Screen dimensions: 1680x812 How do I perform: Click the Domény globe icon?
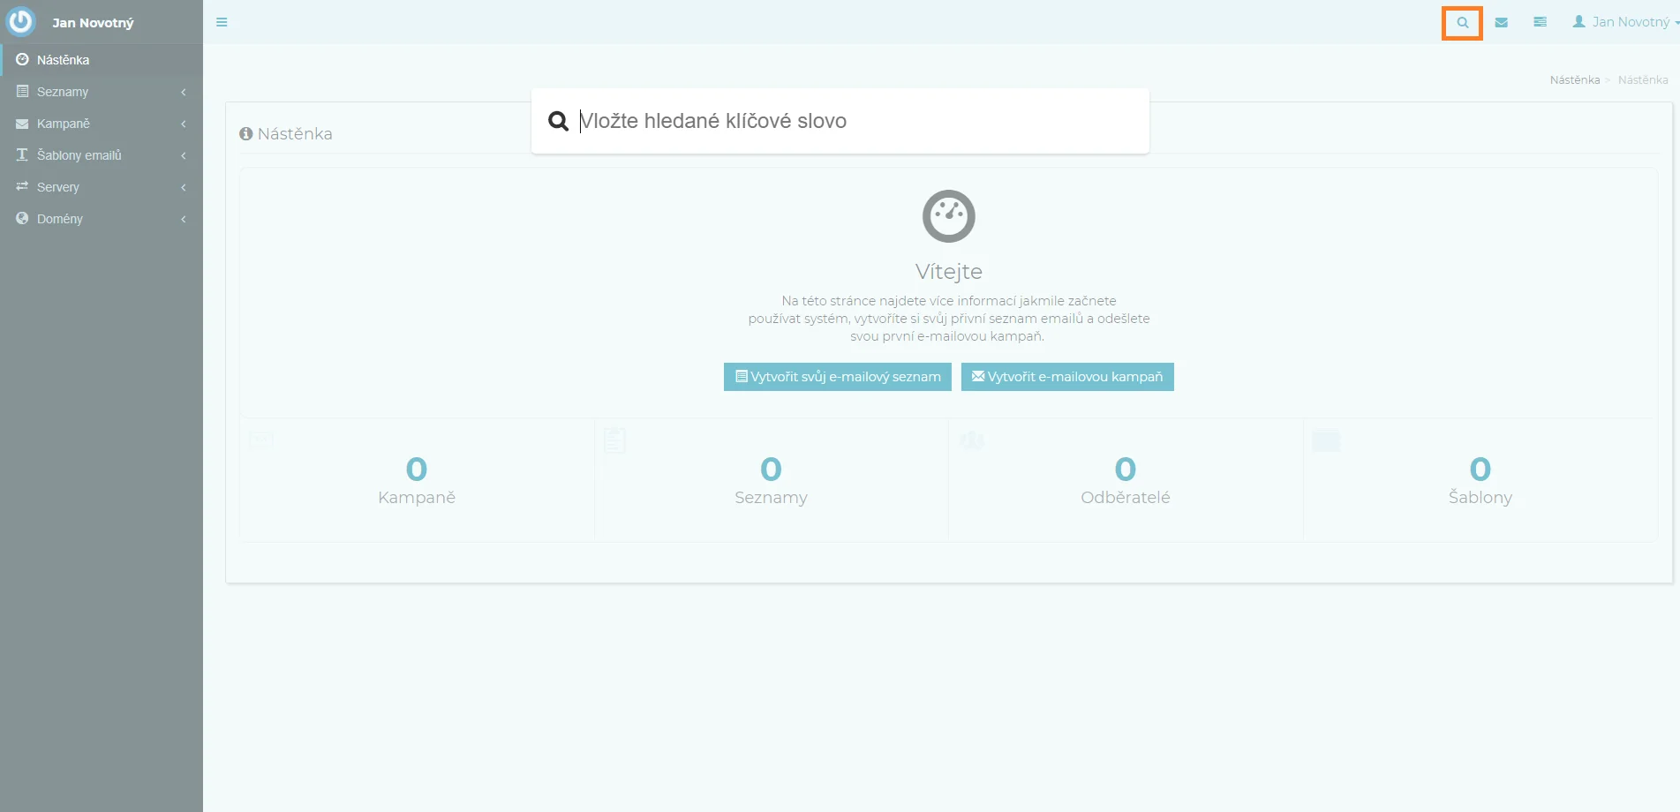coord(22,219)
